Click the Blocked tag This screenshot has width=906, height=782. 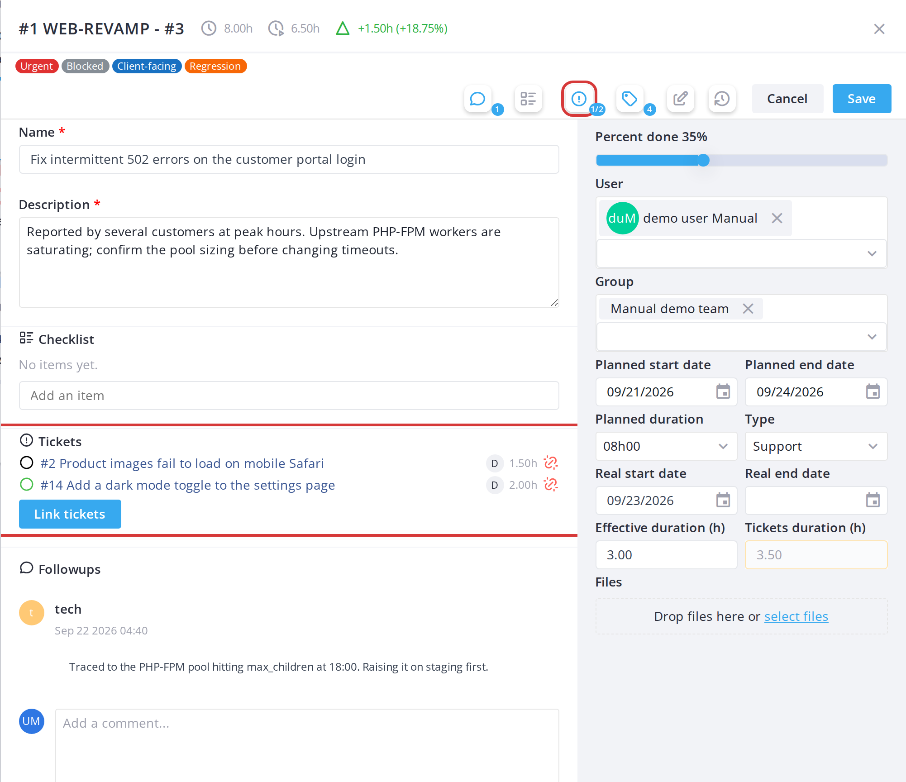(x=85, y=66)
